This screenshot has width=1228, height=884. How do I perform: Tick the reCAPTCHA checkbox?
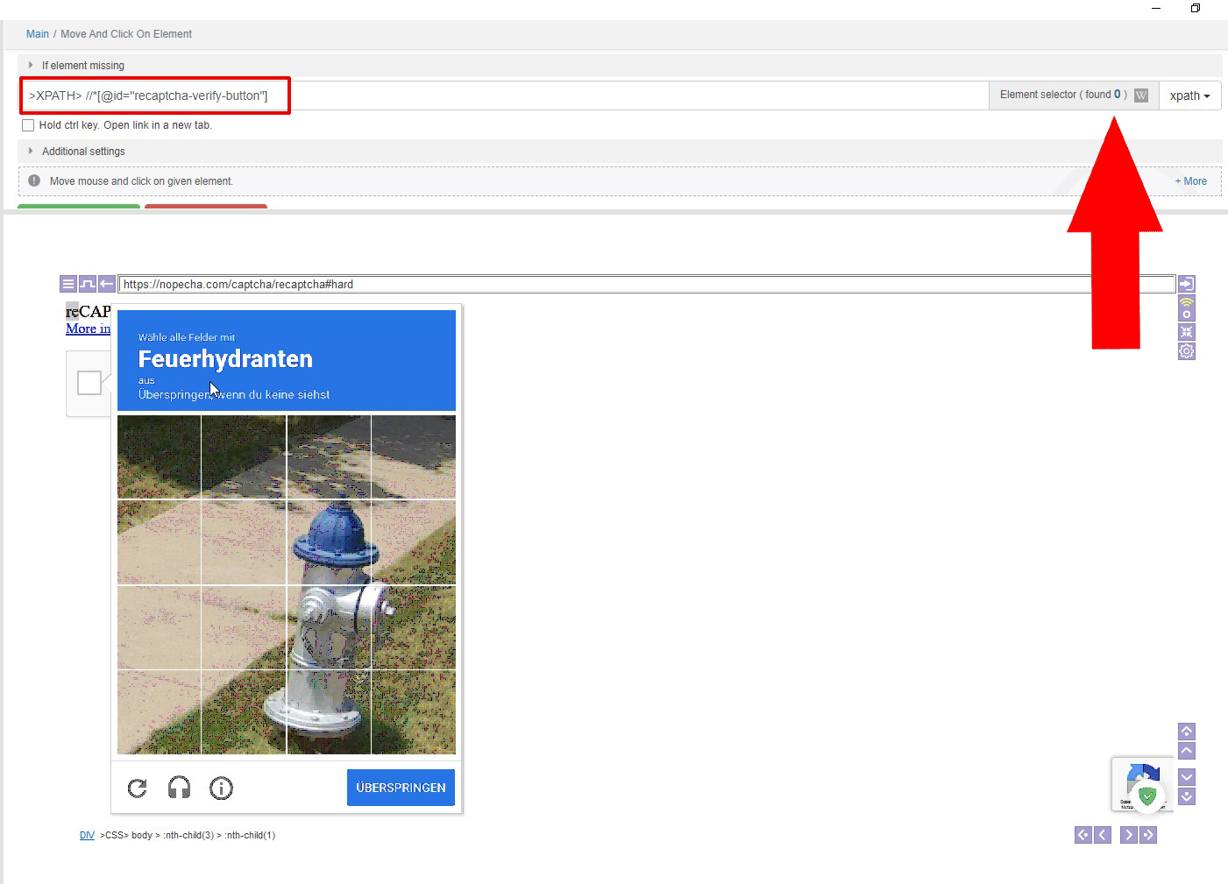[89, 383]
